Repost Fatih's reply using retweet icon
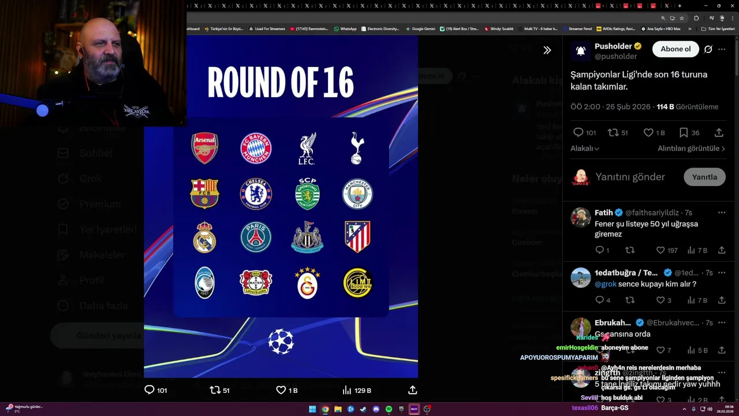Image resolution: width=739 pixels, height=416 pixels. click(630, 250)
